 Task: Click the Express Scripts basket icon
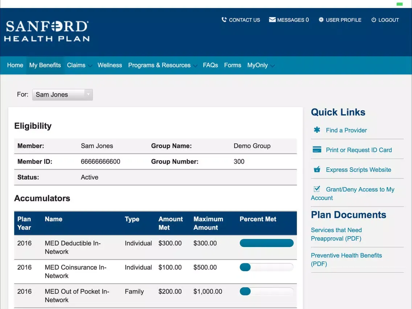tap(317, 169)
